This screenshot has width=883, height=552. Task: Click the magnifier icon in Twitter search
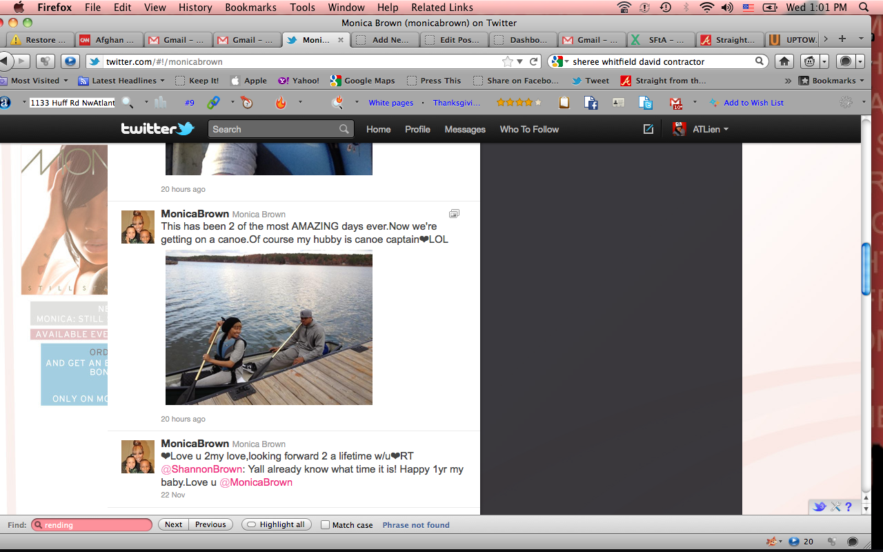pos(344,129)
